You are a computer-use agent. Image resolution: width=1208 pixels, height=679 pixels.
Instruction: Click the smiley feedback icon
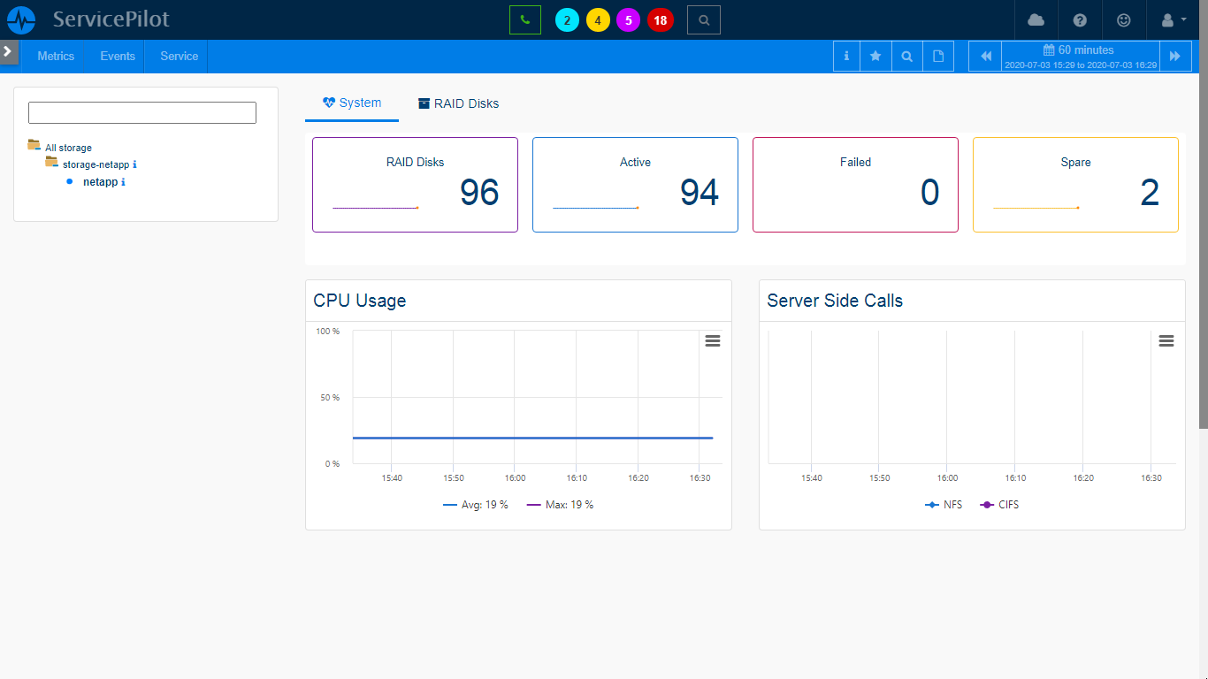click(x=1124, y=19)
